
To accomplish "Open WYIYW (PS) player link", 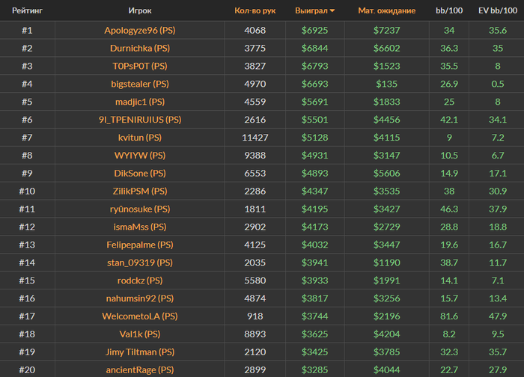I will point(139,156).
